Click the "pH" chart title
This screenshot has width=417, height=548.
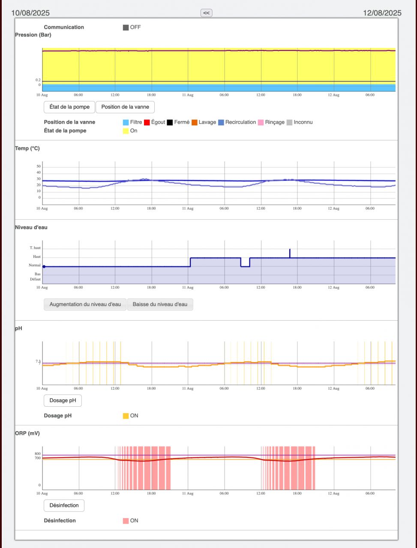18,328
